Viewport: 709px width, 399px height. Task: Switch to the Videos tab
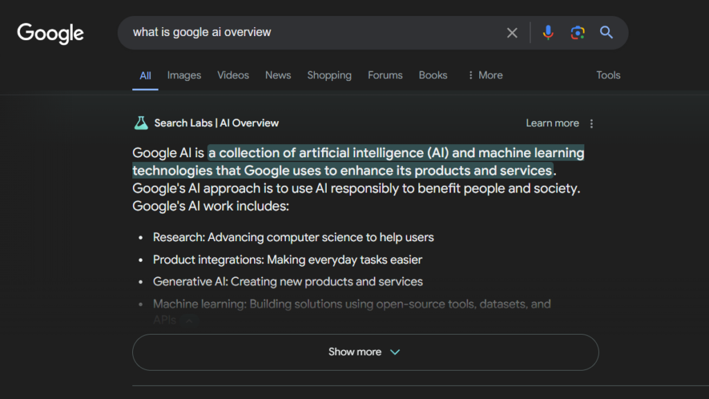click(233, 76)
